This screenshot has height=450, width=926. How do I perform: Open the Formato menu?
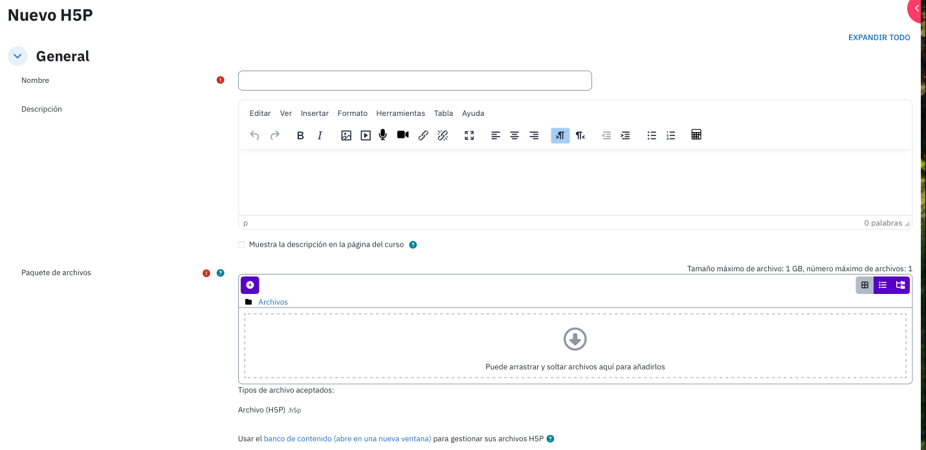click(353, 113)
